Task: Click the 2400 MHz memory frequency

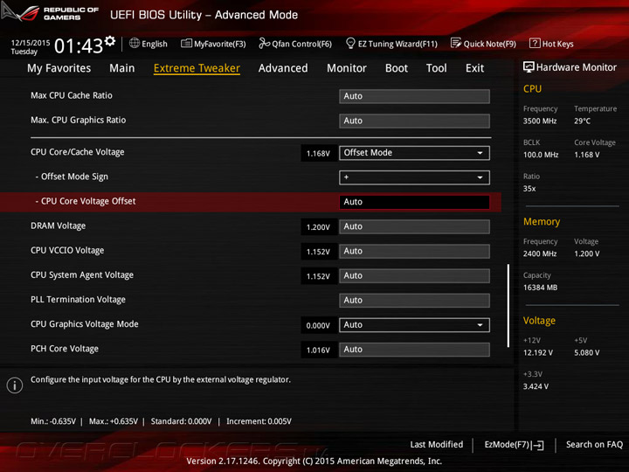Action: tap(540, 253)
